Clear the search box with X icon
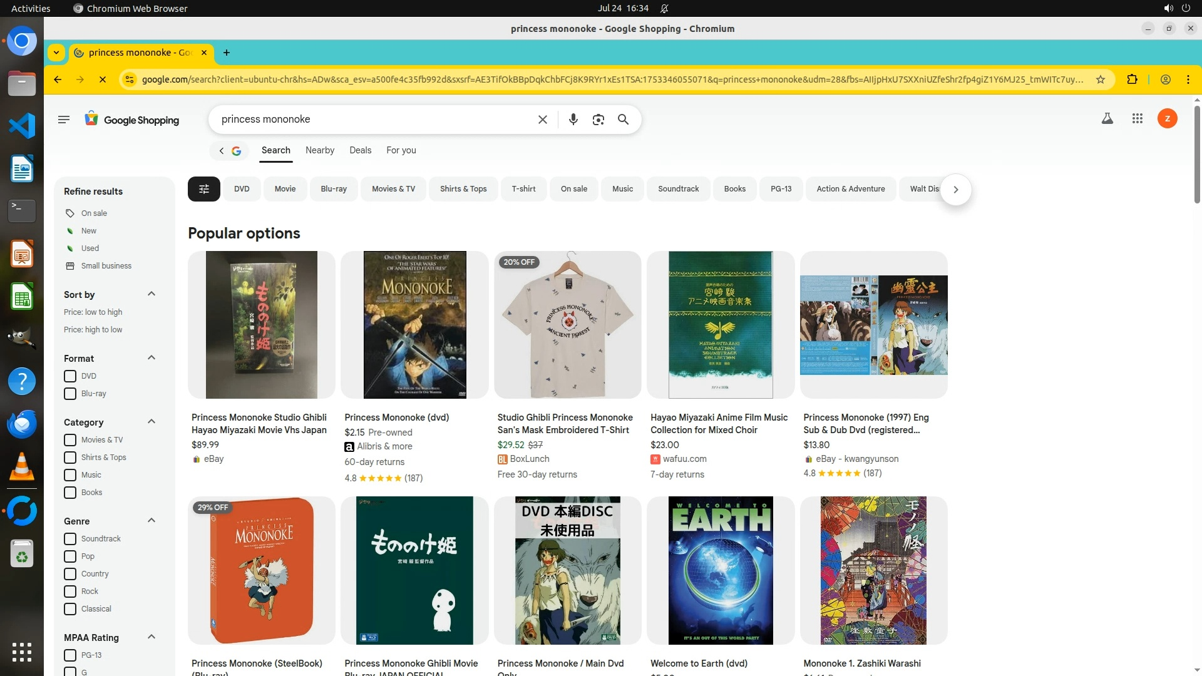Image resolution: width=1202 pixels, height=676 pixels. [543, 120]
